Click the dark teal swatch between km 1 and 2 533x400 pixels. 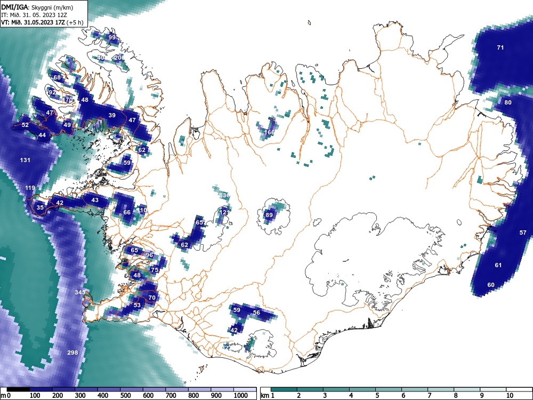tap(284, 389)
